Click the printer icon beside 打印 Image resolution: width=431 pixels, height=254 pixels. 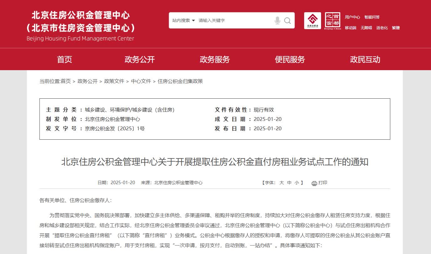314,183
